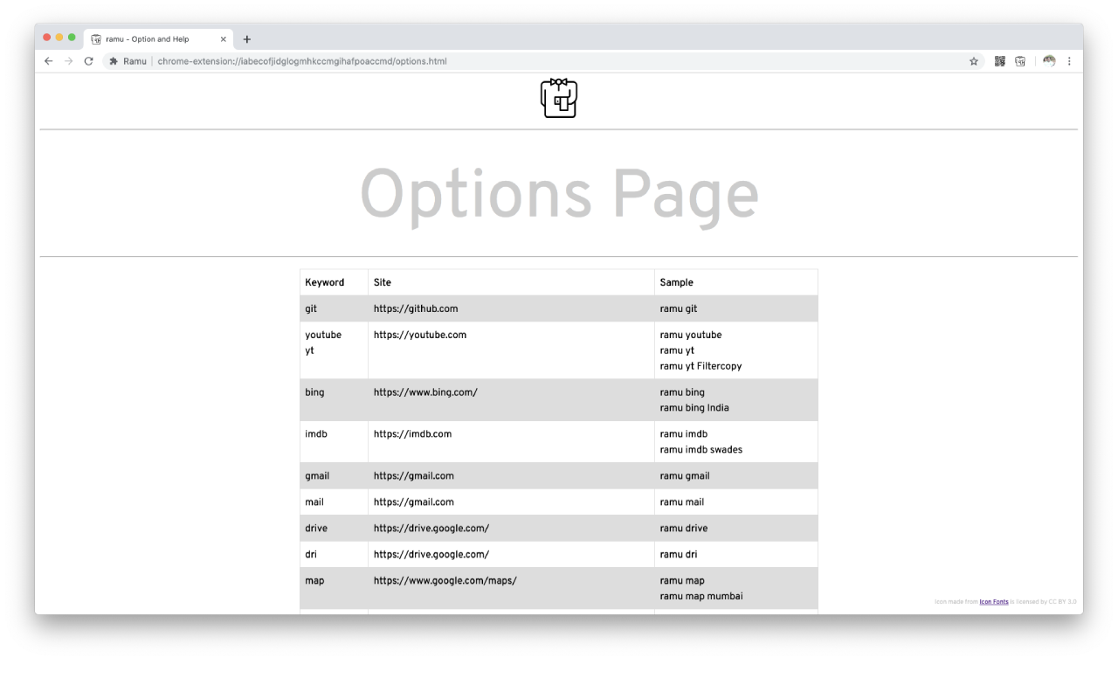Open the Chrome three-dot menu
1118x699 pixels.
point(1069,61)
